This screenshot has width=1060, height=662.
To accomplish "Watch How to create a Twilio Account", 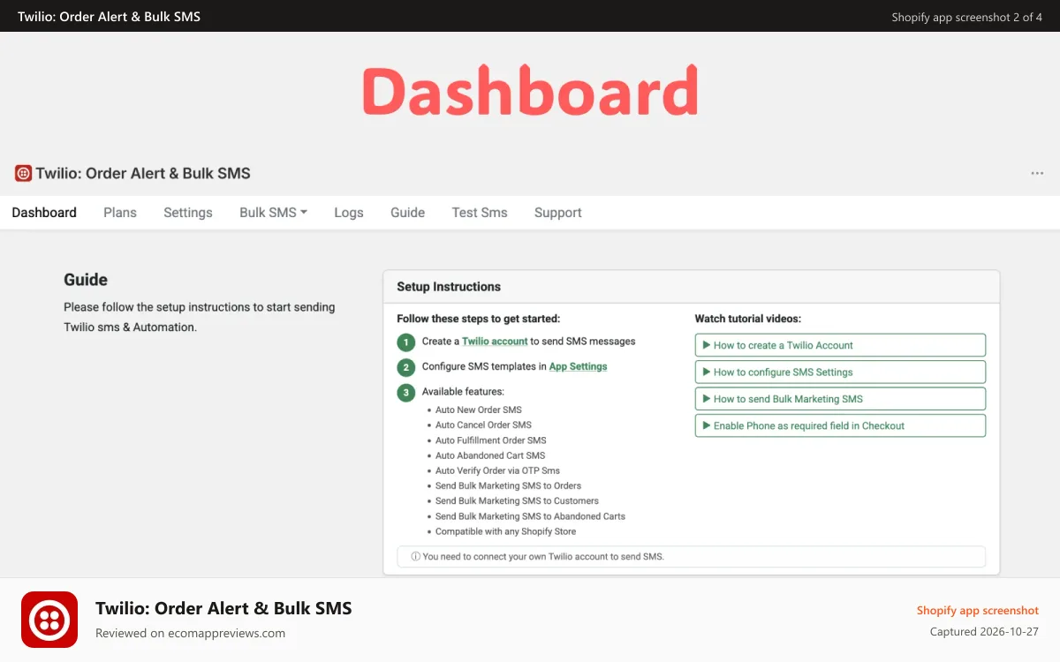I will point(840,345).
